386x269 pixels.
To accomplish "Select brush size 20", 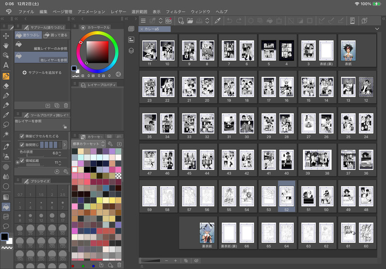I will [20, 229].
